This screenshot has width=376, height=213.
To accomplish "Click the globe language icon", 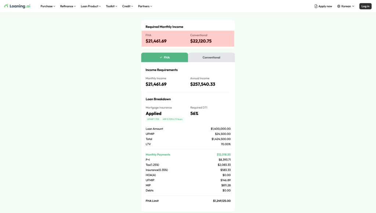I will [x=339, y=6].
